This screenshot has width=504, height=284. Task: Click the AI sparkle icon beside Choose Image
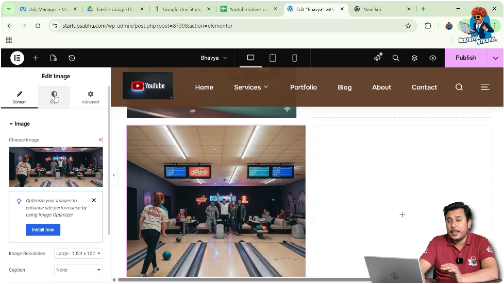click(101, 139)
